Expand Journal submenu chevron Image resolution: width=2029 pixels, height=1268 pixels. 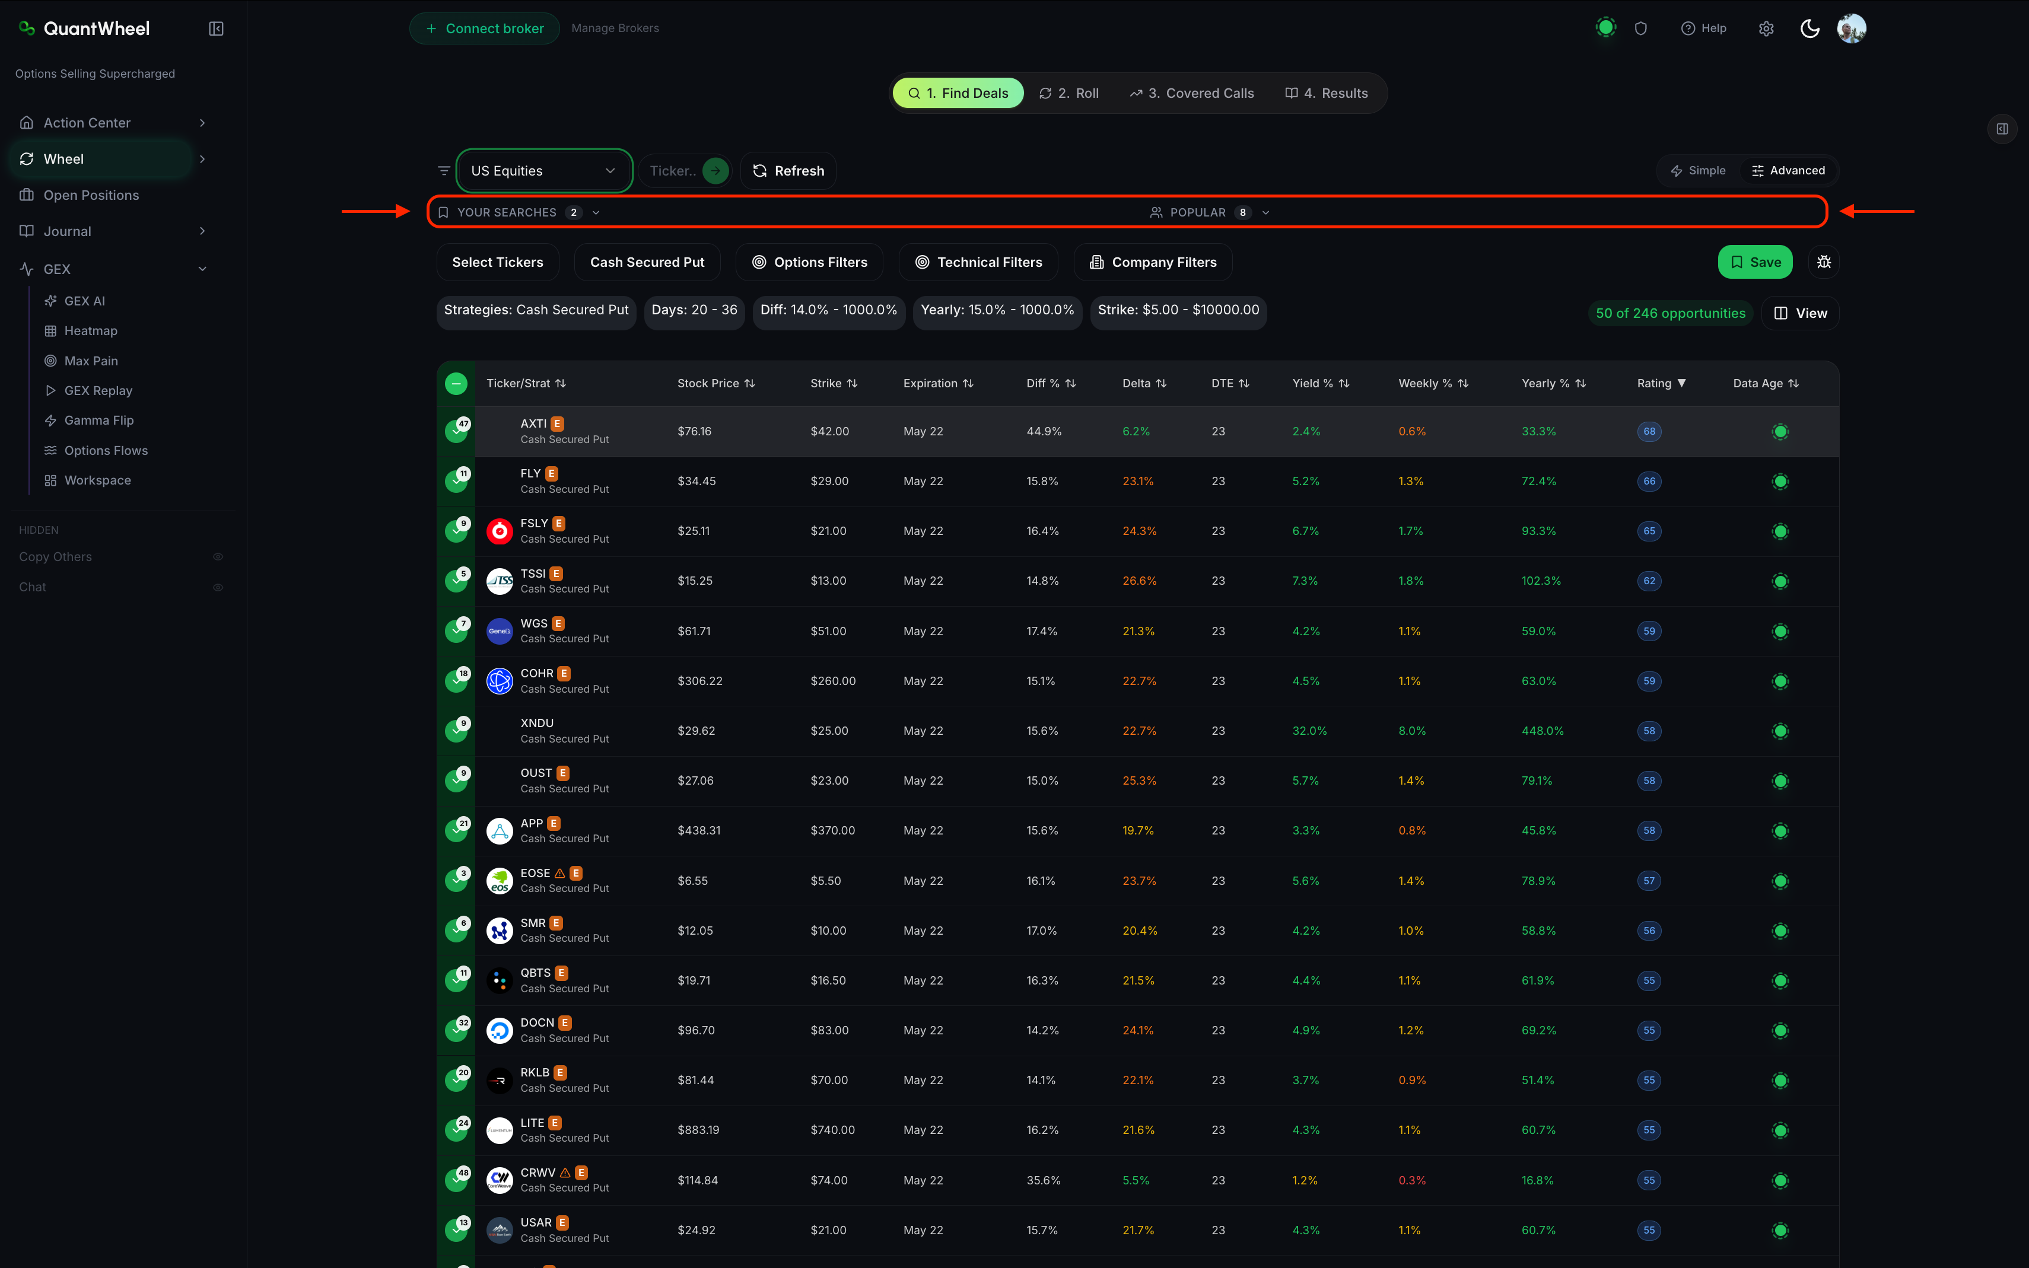coord(202,231)
